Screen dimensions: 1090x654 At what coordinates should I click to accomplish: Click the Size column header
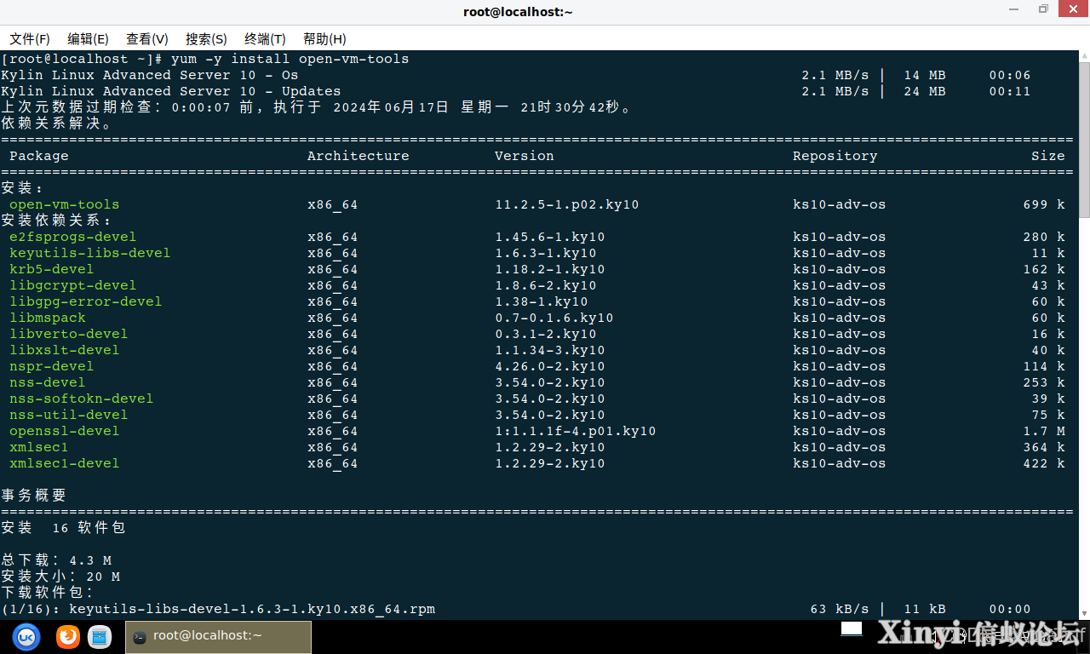pyautogui.click(x=1047, y=156)
